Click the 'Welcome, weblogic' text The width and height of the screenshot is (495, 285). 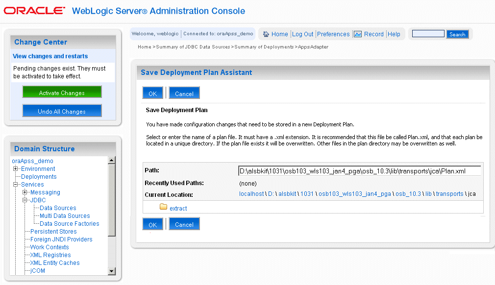[x=155, y=34]
